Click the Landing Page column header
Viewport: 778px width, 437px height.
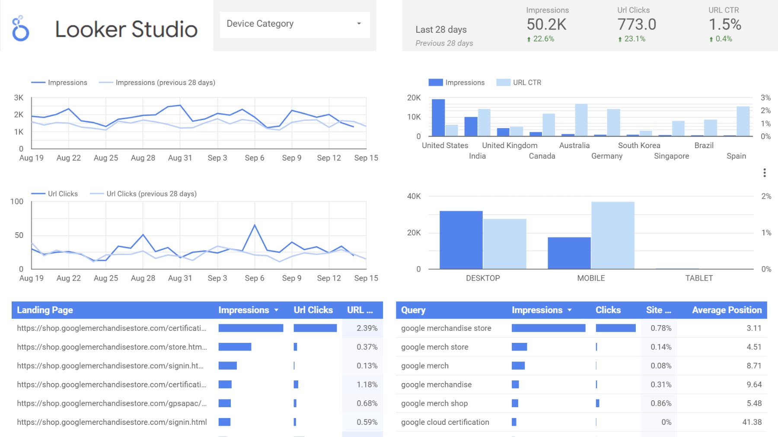(45, 310)
